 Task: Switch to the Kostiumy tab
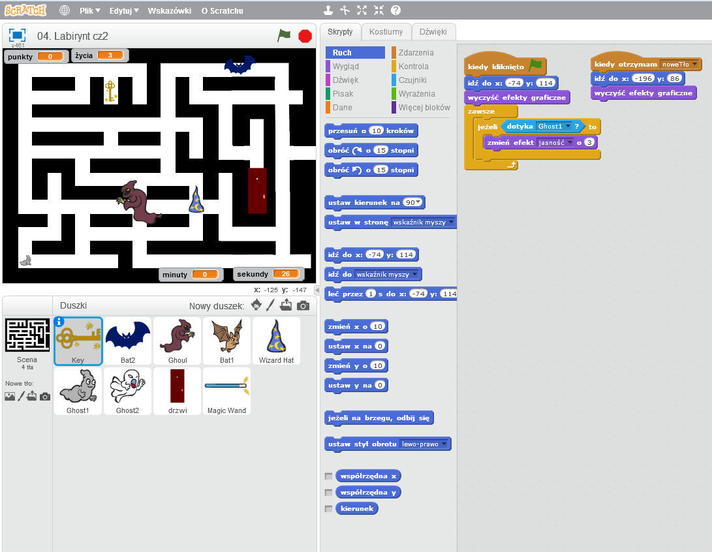click(386, 32)
